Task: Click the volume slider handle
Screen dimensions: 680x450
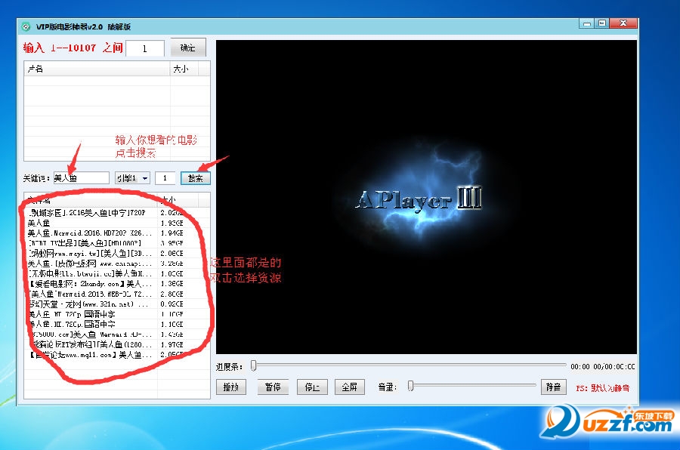Action: (411, 386)
